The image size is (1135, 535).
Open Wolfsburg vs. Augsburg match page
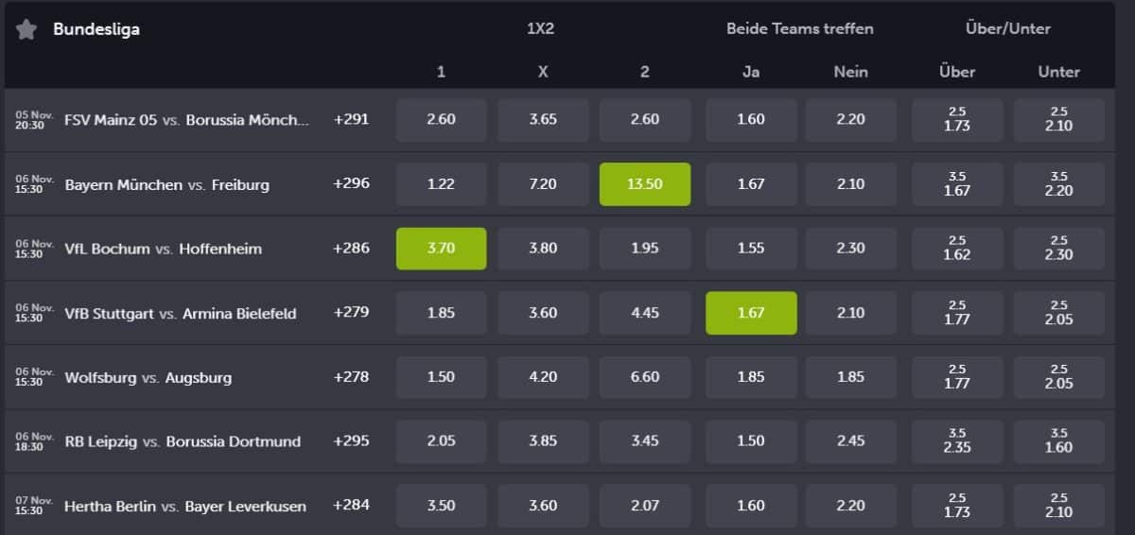click(148, 377)
